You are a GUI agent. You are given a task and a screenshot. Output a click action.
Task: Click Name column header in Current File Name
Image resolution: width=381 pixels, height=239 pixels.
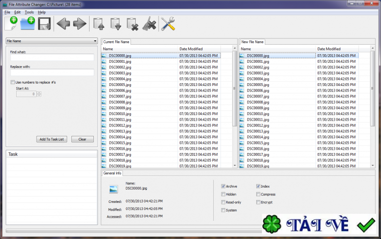(140, 49)
